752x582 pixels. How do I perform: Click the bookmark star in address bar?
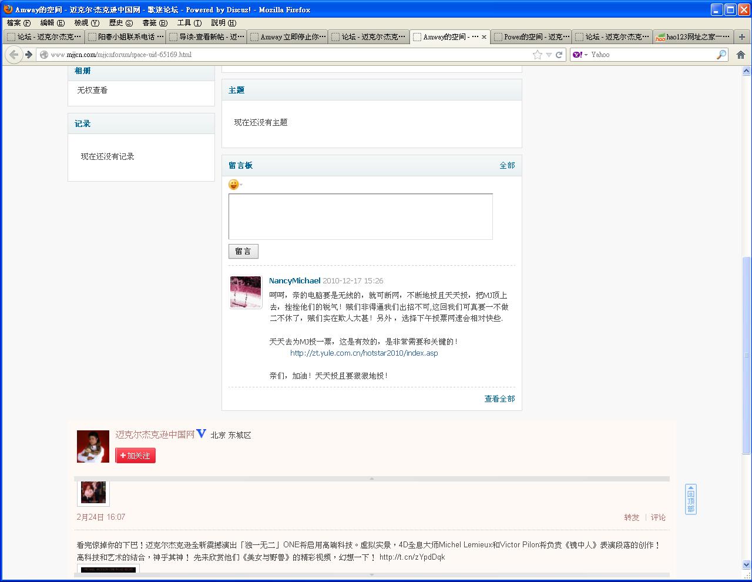coord(537,55)
